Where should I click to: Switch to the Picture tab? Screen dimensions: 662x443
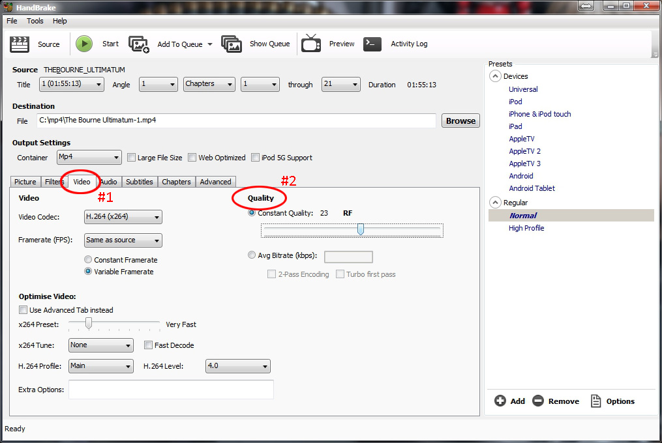pos(25,181)
